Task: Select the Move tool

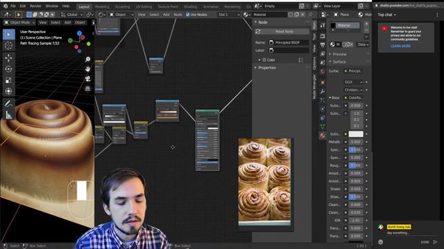Action: coord(8,58)
